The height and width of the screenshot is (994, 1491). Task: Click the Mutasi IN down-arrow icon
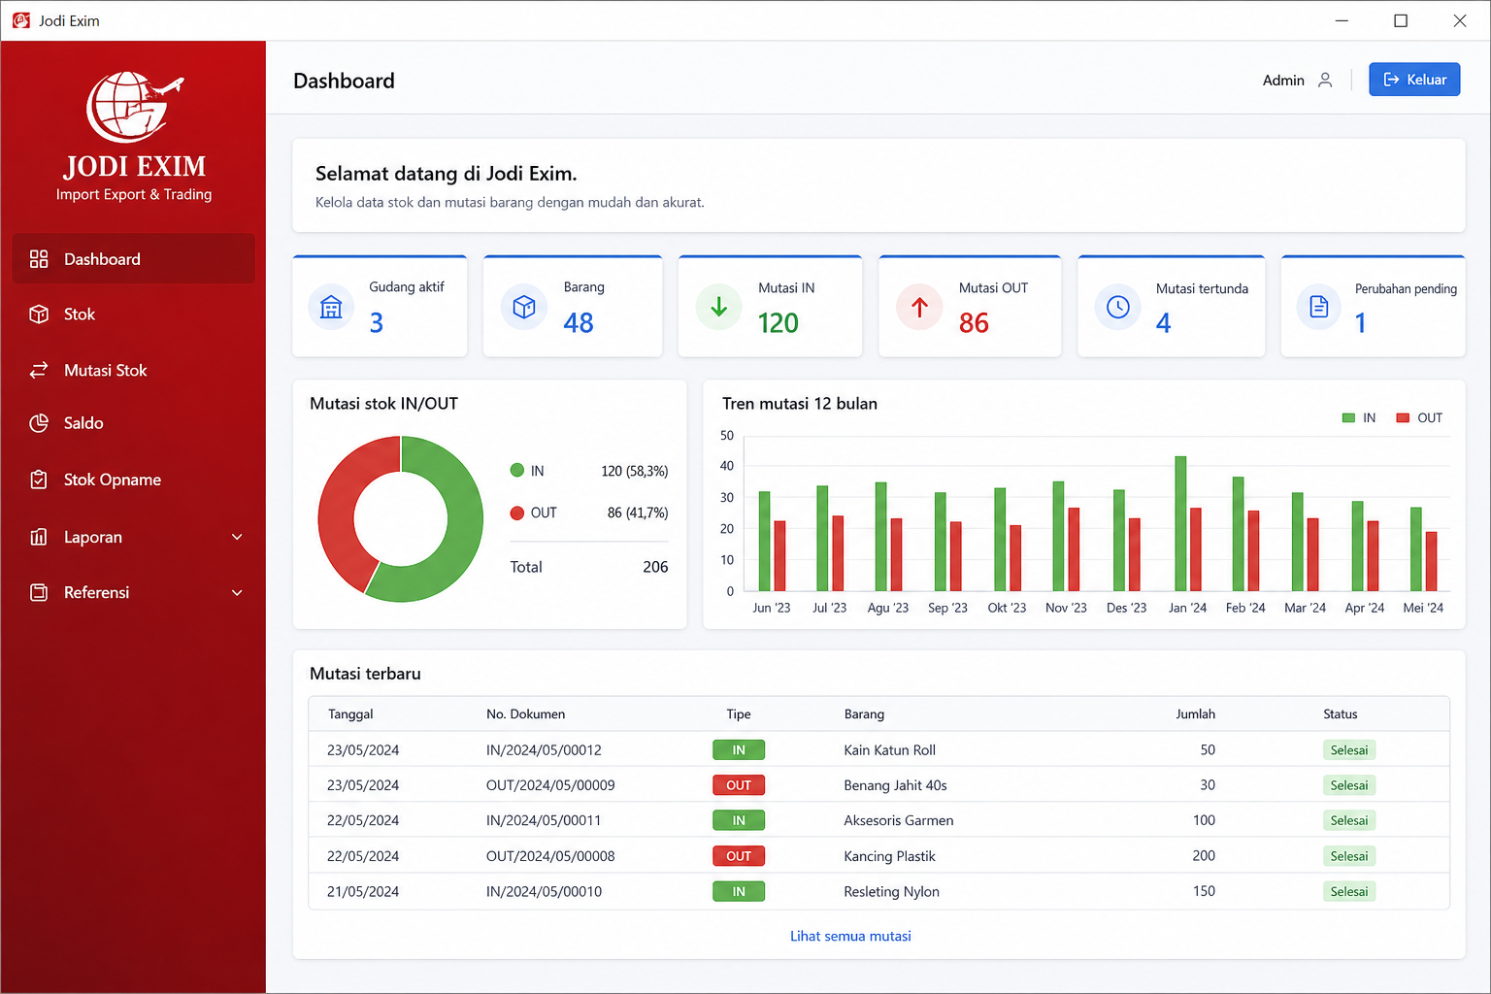[719, 307]
